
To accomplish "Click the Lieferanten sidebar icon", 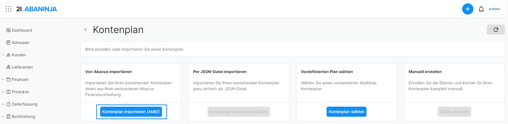I will point(8,67).
